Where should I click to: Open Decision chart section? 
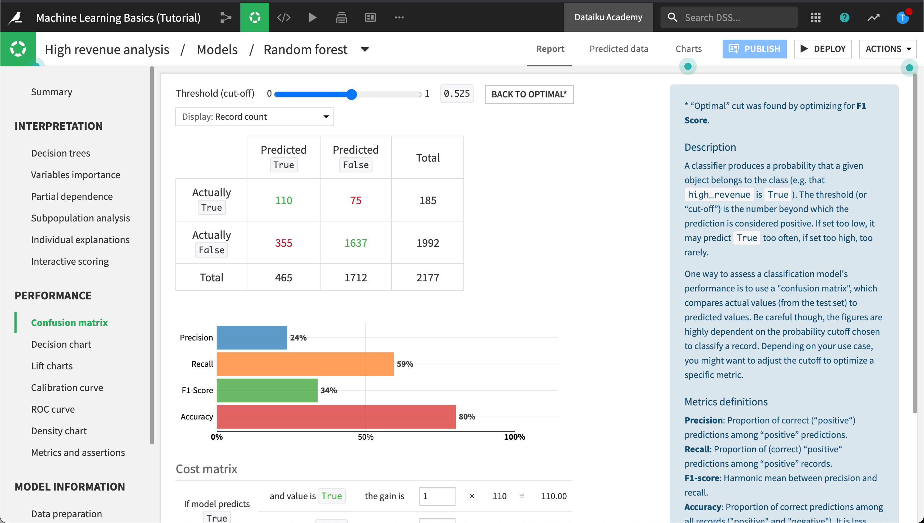tap(61, 344)
